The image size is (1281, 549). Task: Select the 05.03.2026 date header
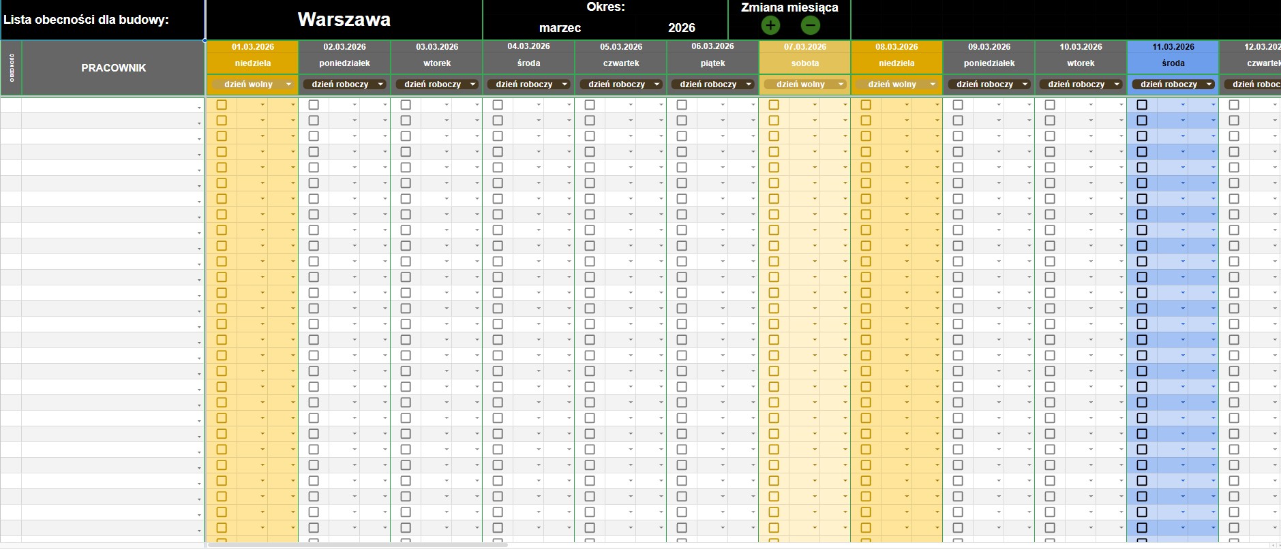pos(620,47)
